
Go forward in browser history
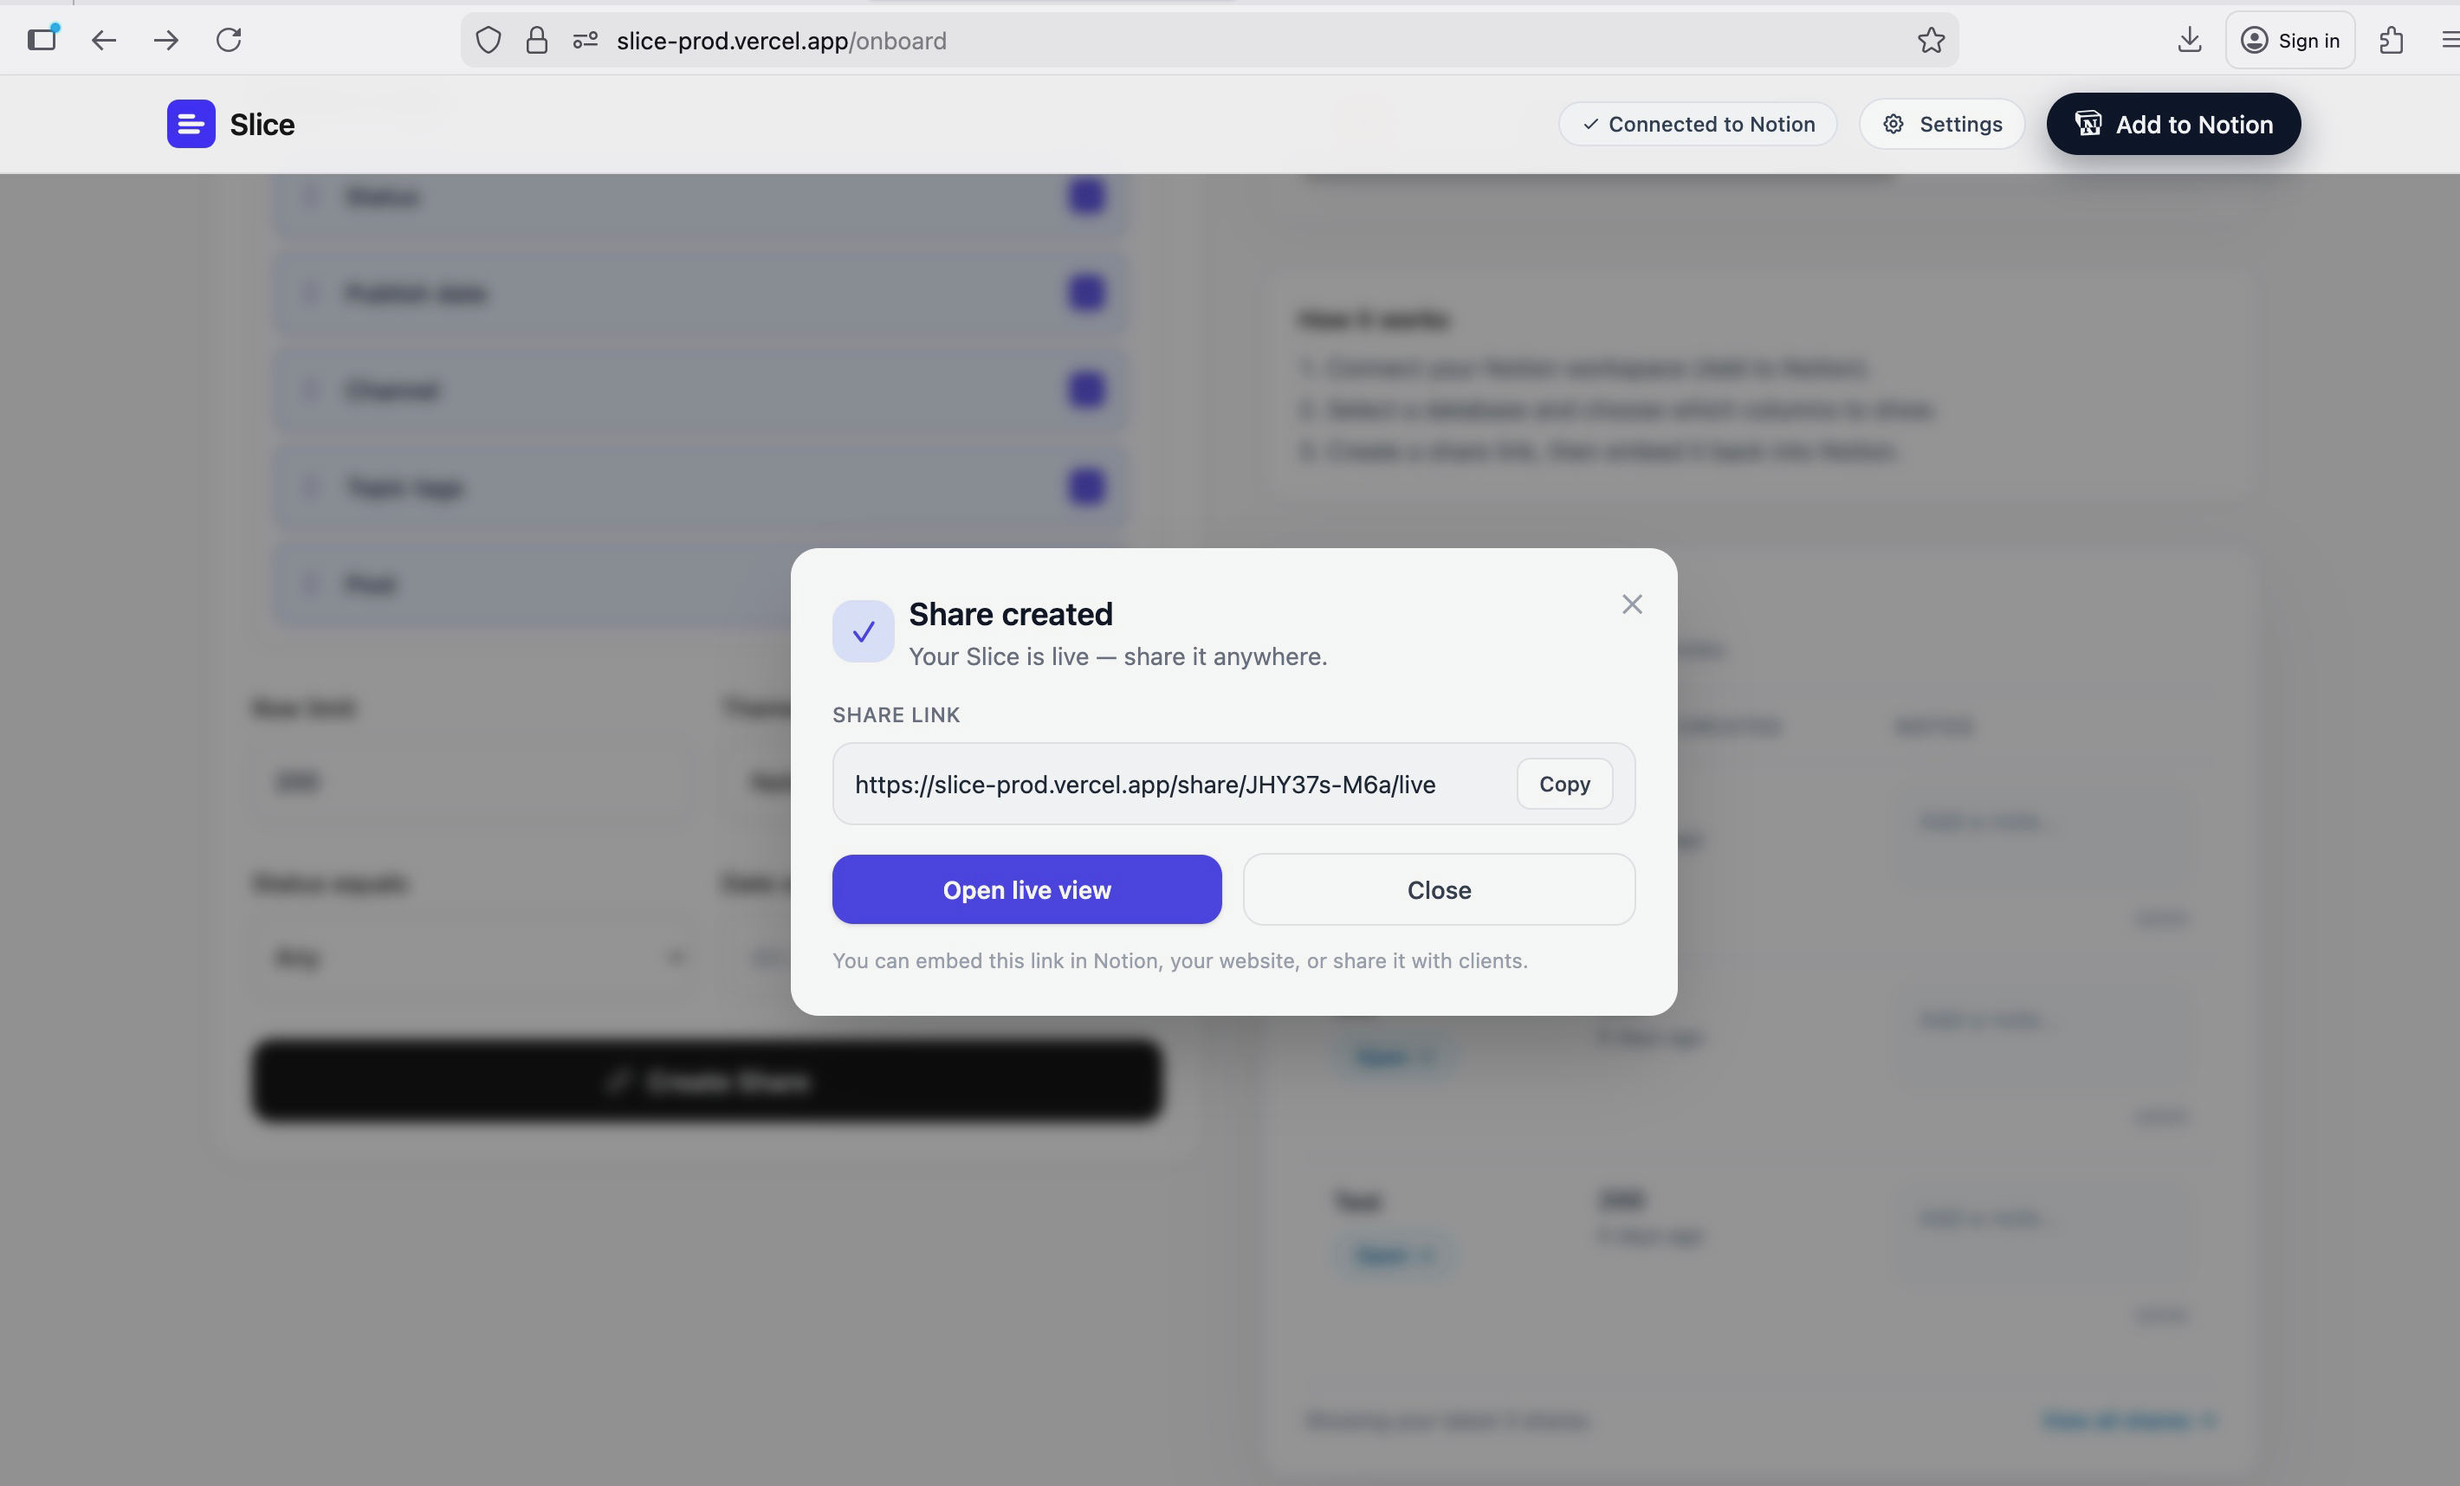(x=165, y=40)
